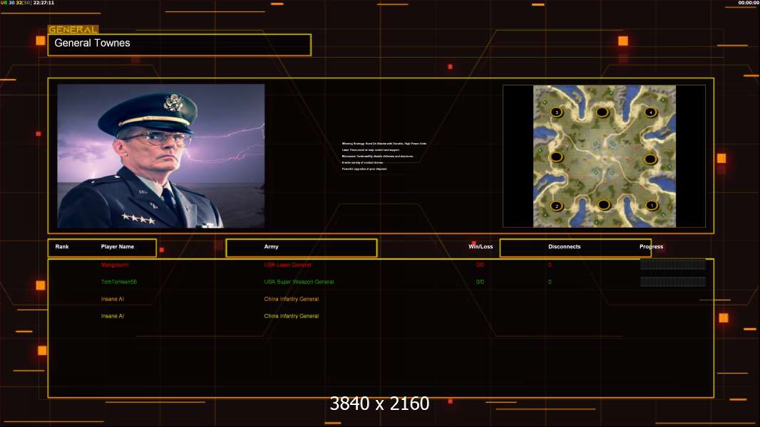The width and height of the screenshot is (760, 427).
Task: Click the Win/Loss column header
Action: coord(481,247)
